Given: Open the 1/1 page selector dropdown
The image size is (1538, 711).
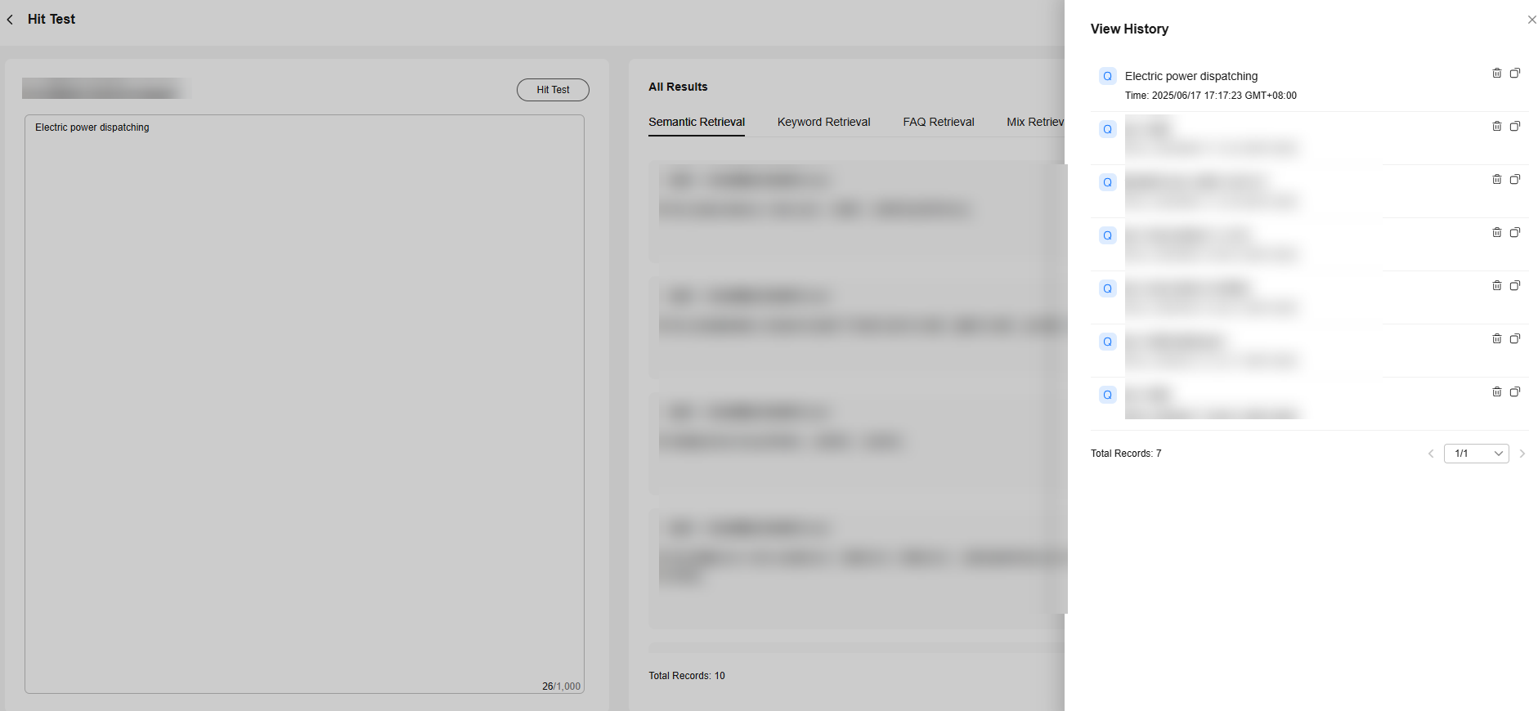Looking at the screenshot, I should 1477,454.
